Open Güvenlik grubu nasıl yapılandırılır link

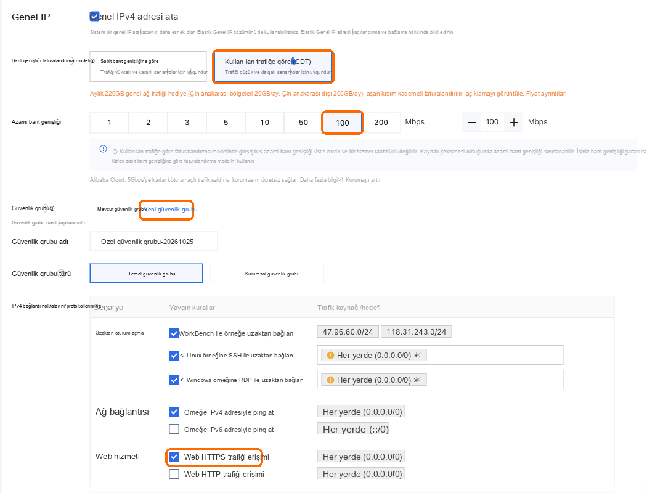[48, 222]
